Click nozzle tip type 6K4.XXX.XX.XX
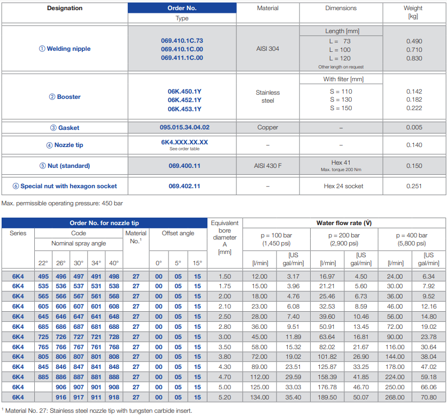 184,142
